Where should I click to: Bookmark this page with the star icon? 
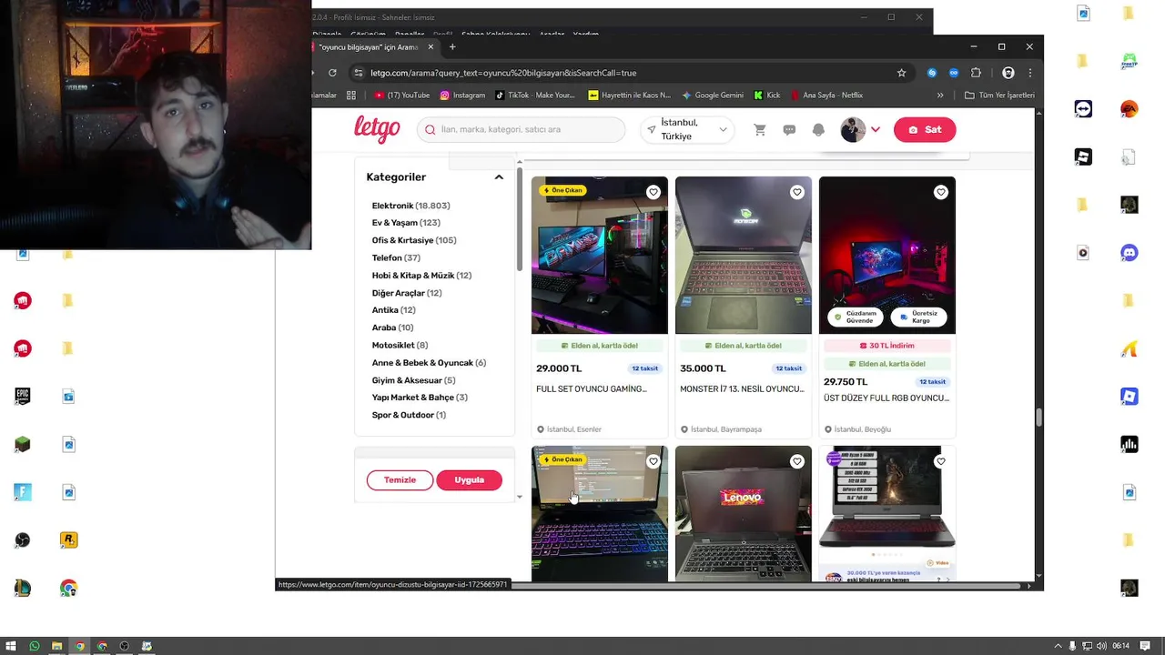(x=901, y=73)
